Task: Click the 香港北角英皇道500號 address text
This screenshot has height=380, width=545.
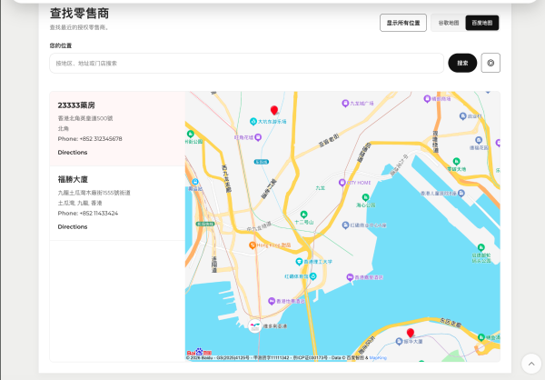Action: (85, 118)
